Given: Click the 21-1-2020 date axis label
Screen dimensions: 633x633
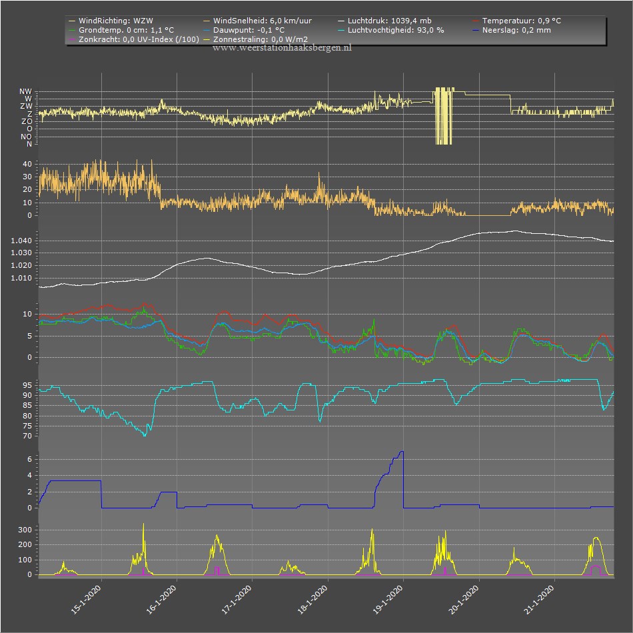Looking at the screenshot, I should [539, 600].
